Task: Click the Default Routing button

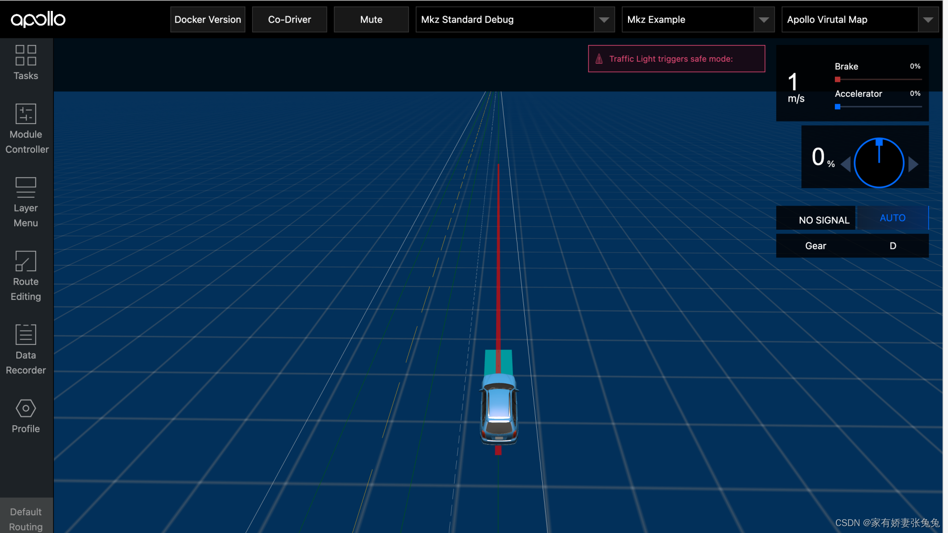Action: 26,516
